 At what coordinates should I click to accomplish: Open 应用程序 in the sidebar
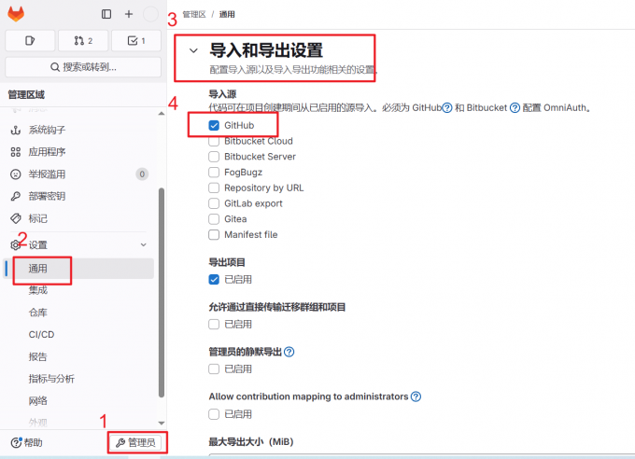coord(47,152)
